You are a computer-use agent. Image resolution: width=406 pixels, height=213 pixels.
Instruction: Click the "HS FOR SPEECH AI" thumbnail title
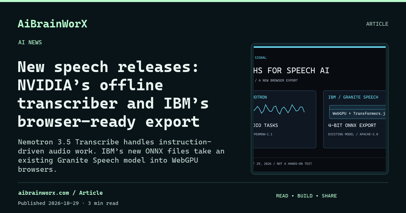coord(291,70)
